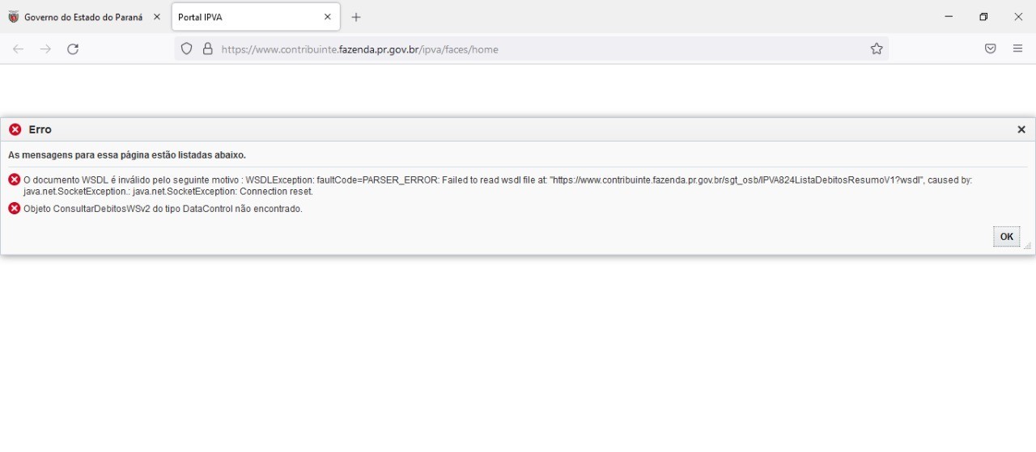Click the 'Objeto ConsultarDebitosWSv2' message text
1036x452 pixels.
[163, 209]
